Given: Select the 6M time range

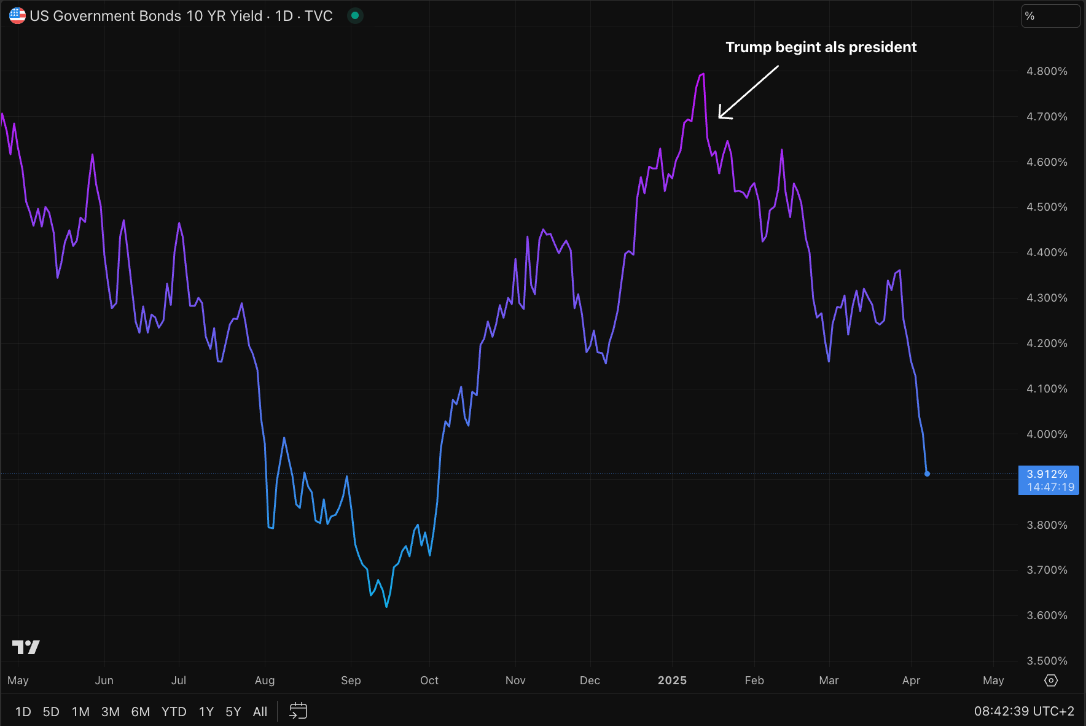Looking at the screenshot, I should coord(141,711).
